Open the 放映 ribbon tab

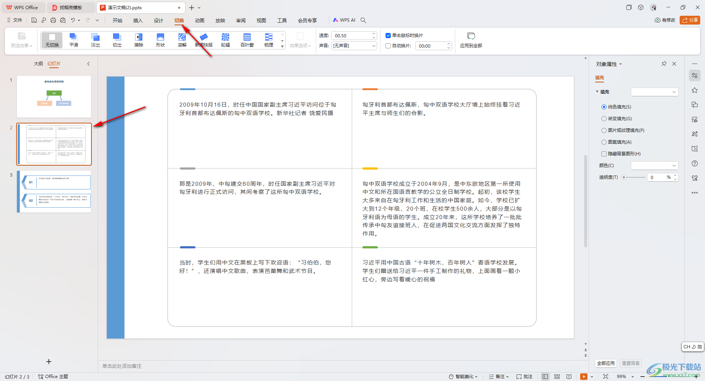click(x=220, y=21)
